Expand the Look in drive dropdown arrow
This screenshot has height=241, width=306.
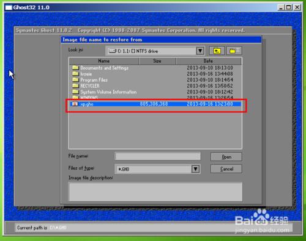click(200, 51)
